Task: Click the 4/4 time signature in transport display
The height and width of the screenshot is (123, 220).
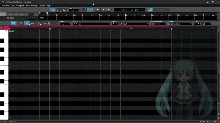Action: 136,10
